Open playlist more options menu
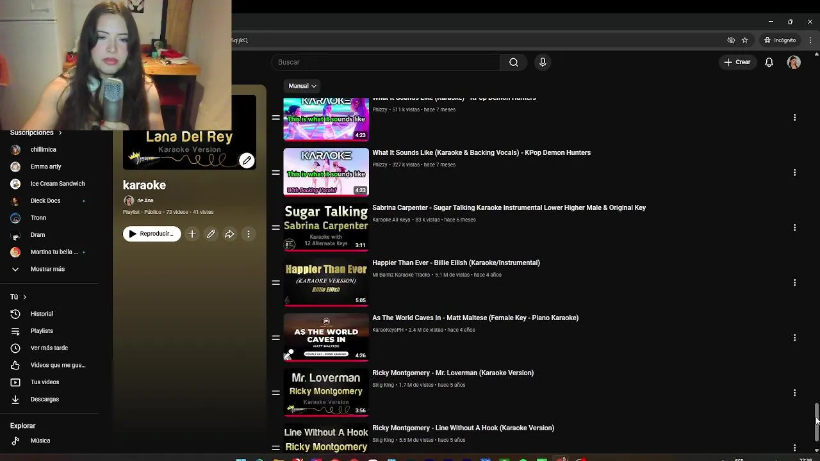This screenshot has width=820, height=461. pos(249,234)
